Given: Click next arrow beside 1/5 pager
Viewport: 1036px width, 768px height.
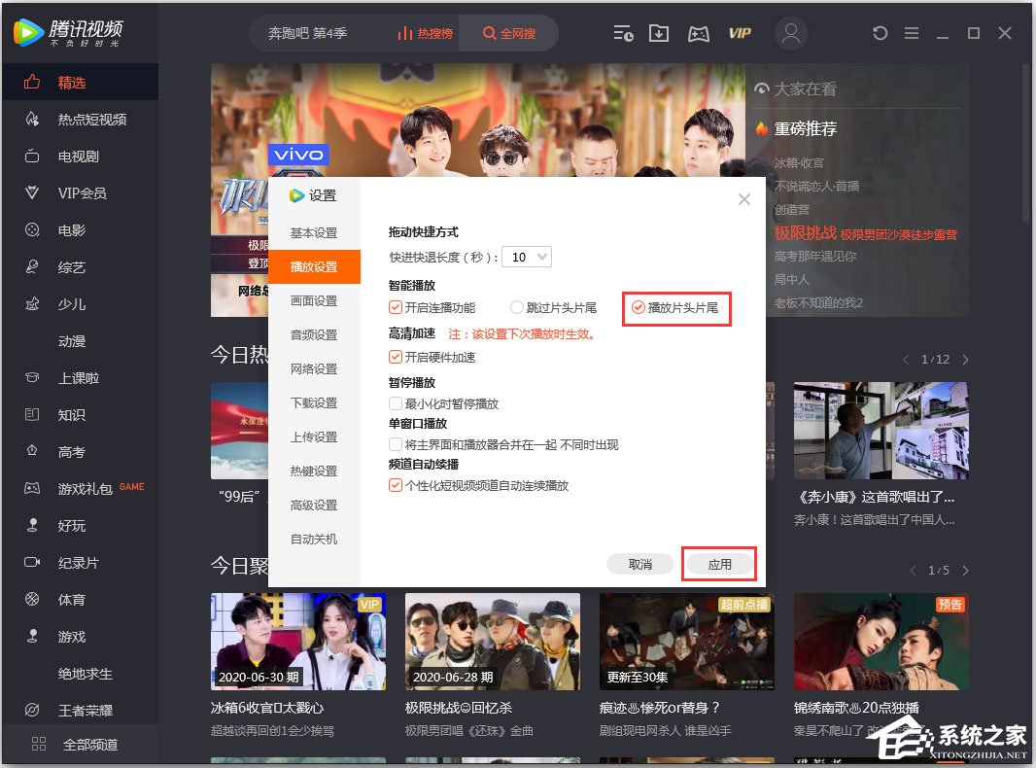Looking at the screenshot, I should click(x=964, y=572).
